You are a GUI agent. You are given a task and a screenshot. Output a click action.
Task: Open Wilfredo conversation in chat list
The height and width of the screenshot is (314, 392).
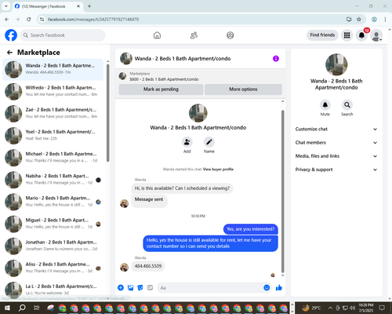pyautogui.click(x=53, y=91)
